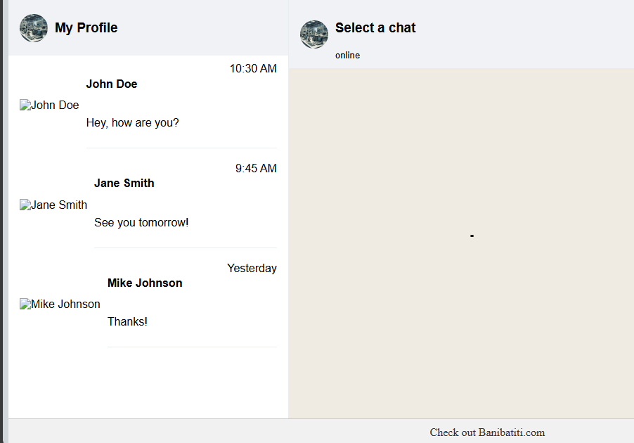Select the 'Hey, how are you?' message preview
The image size is (634, 443).
click(x=133, y=123)
